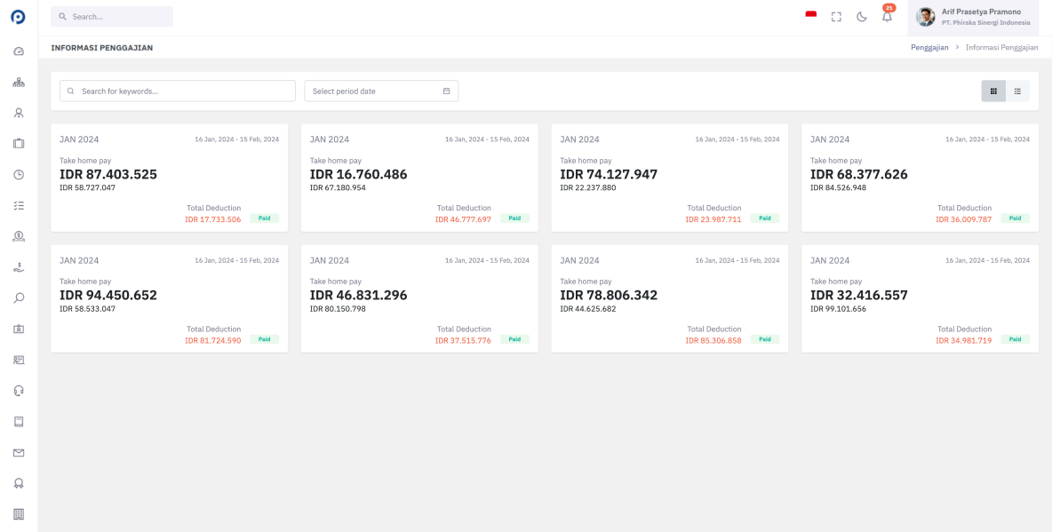Click the Informasi Penggajian breadcrumb item
Viewport: 1052px width, 532px height.
coord(1002,48)
